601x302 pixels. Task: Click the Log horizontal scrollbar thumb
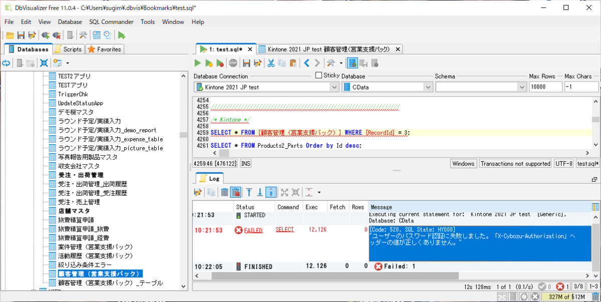click(x=335, y=275)
